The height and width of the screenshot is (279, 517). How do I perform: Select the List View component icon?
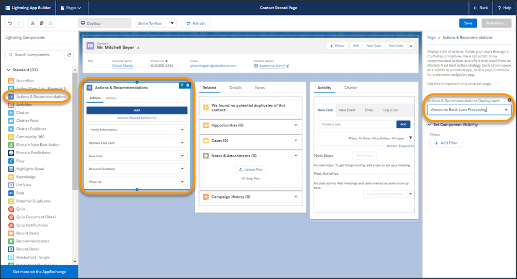11,185
